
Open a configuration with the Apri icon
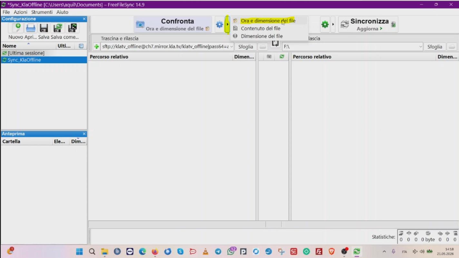click(31, 28)
